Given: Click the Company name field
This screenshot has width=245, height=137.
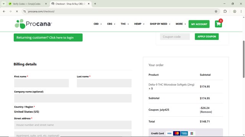Looking at the screenshot, I should pos(73,98).
